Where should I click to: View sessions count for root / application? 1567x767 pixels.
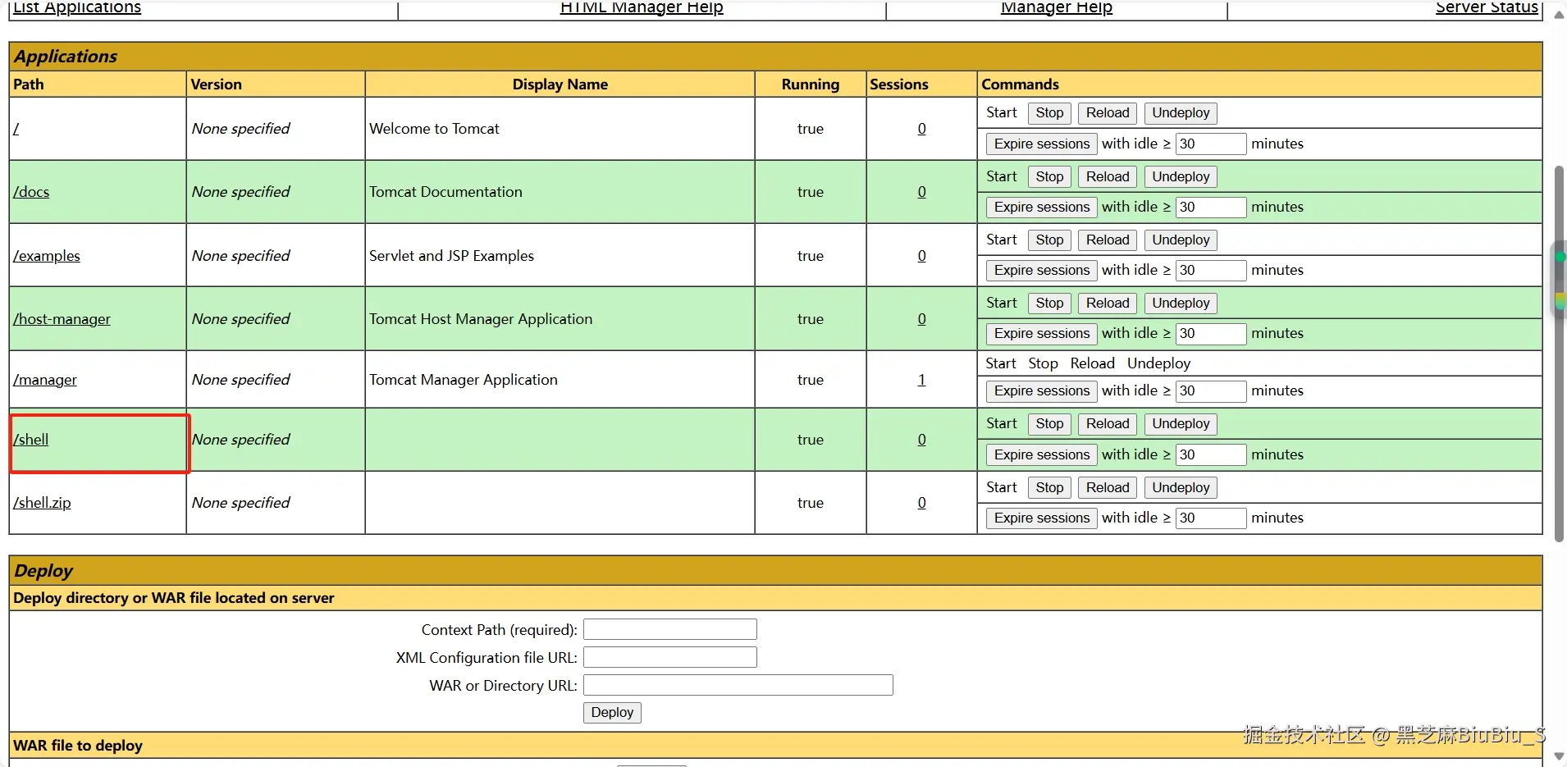point(922,129)
